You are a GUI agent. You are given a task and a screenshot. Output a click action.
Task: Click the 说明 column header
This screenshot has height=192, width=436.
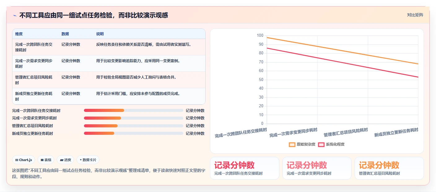tap(100, 34)
